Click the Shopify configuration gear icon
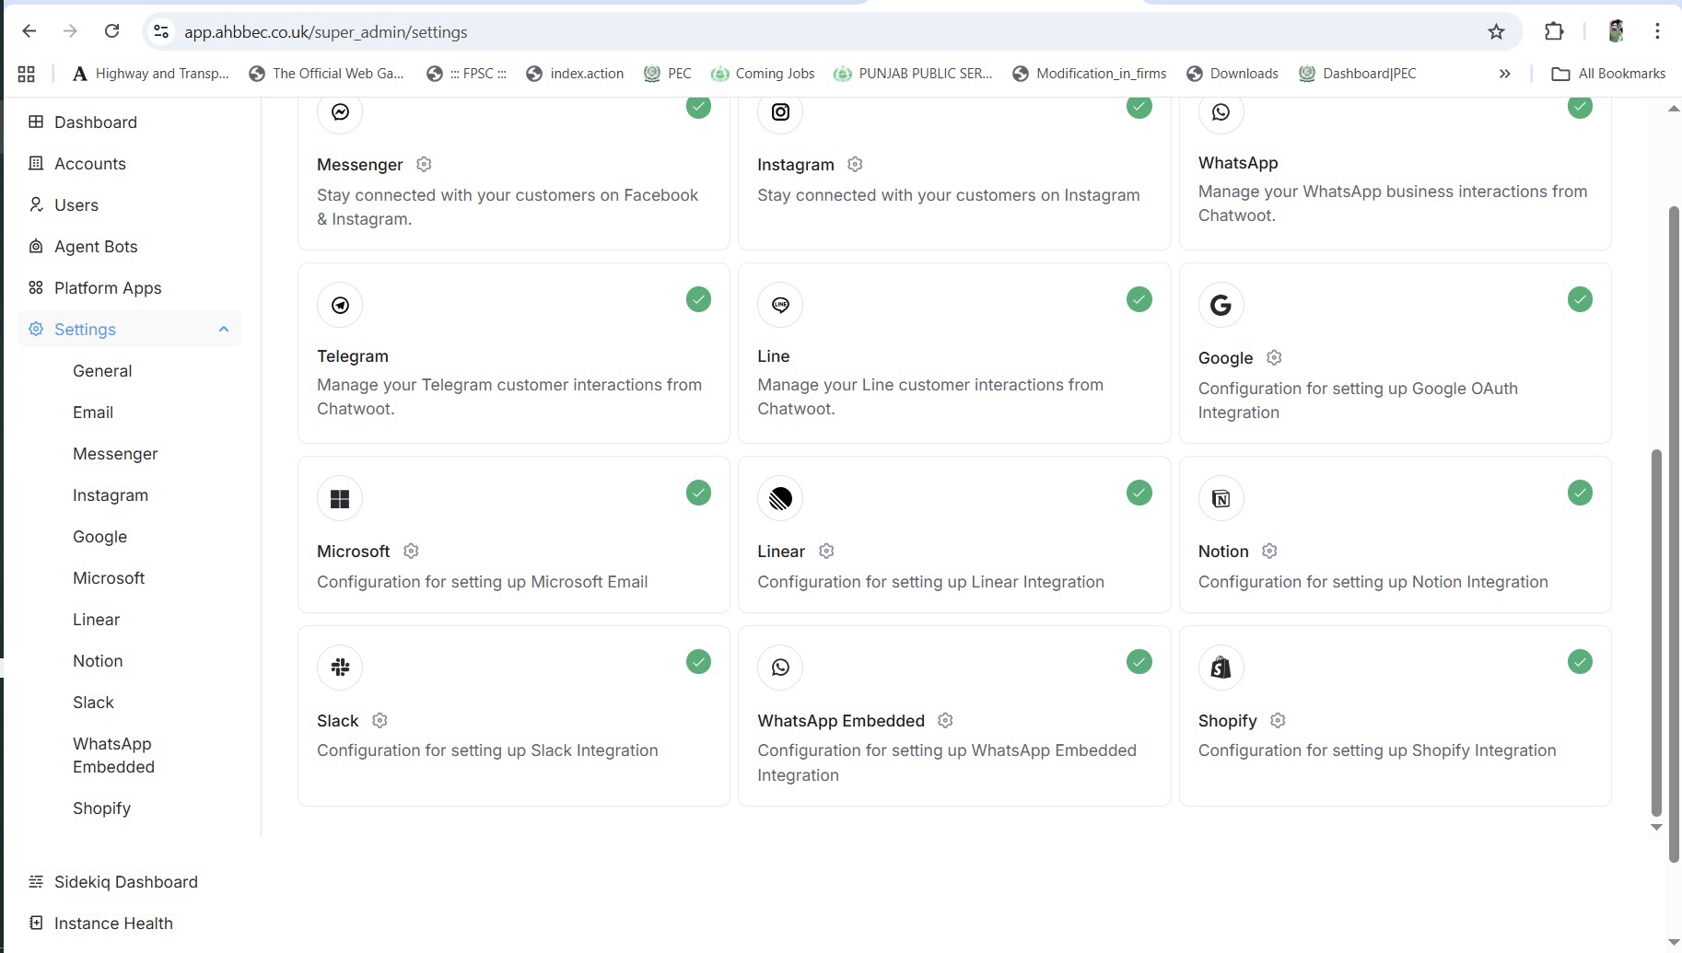Viewport: 1682px width, 953px height. (1278, 720)
